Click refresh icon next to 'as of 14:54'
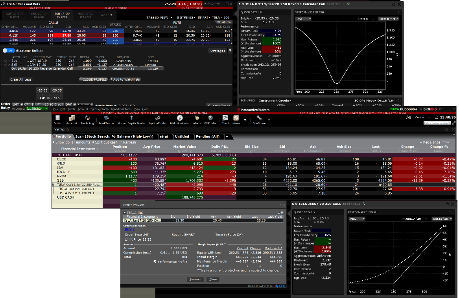Viewport: 459px width, 298px height. pos(364,204)
